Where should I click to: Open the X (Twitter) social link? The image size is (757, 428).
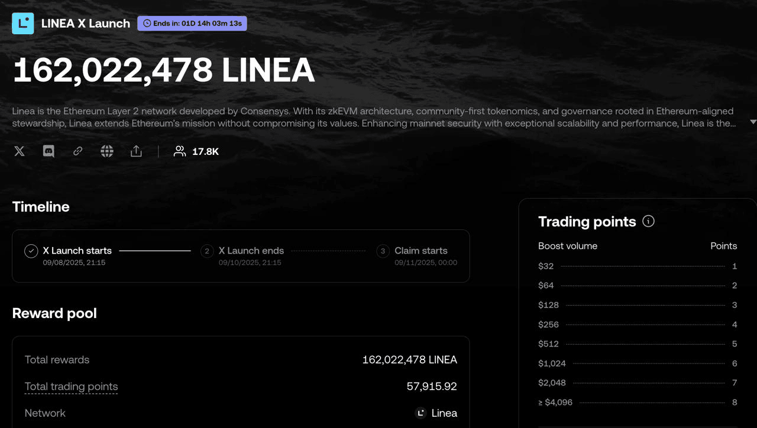(20, 151)
